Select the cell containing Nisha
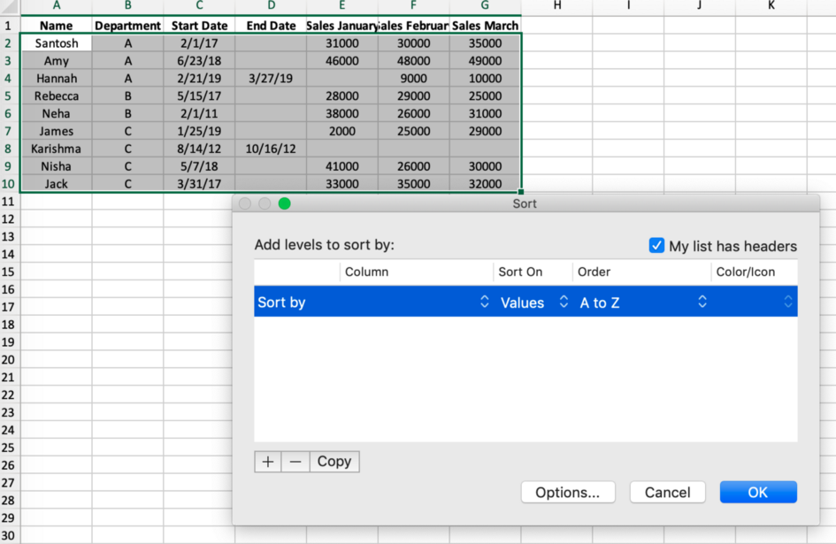This screenshot has width=836, height=544. (x=57, y=166)
